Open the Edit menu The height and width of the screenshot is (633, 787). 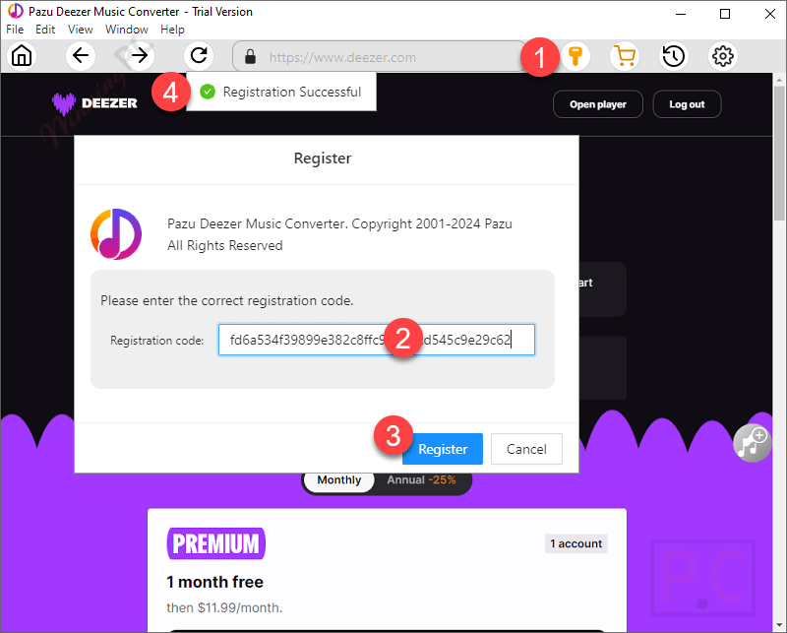click(x=45, y=30)
